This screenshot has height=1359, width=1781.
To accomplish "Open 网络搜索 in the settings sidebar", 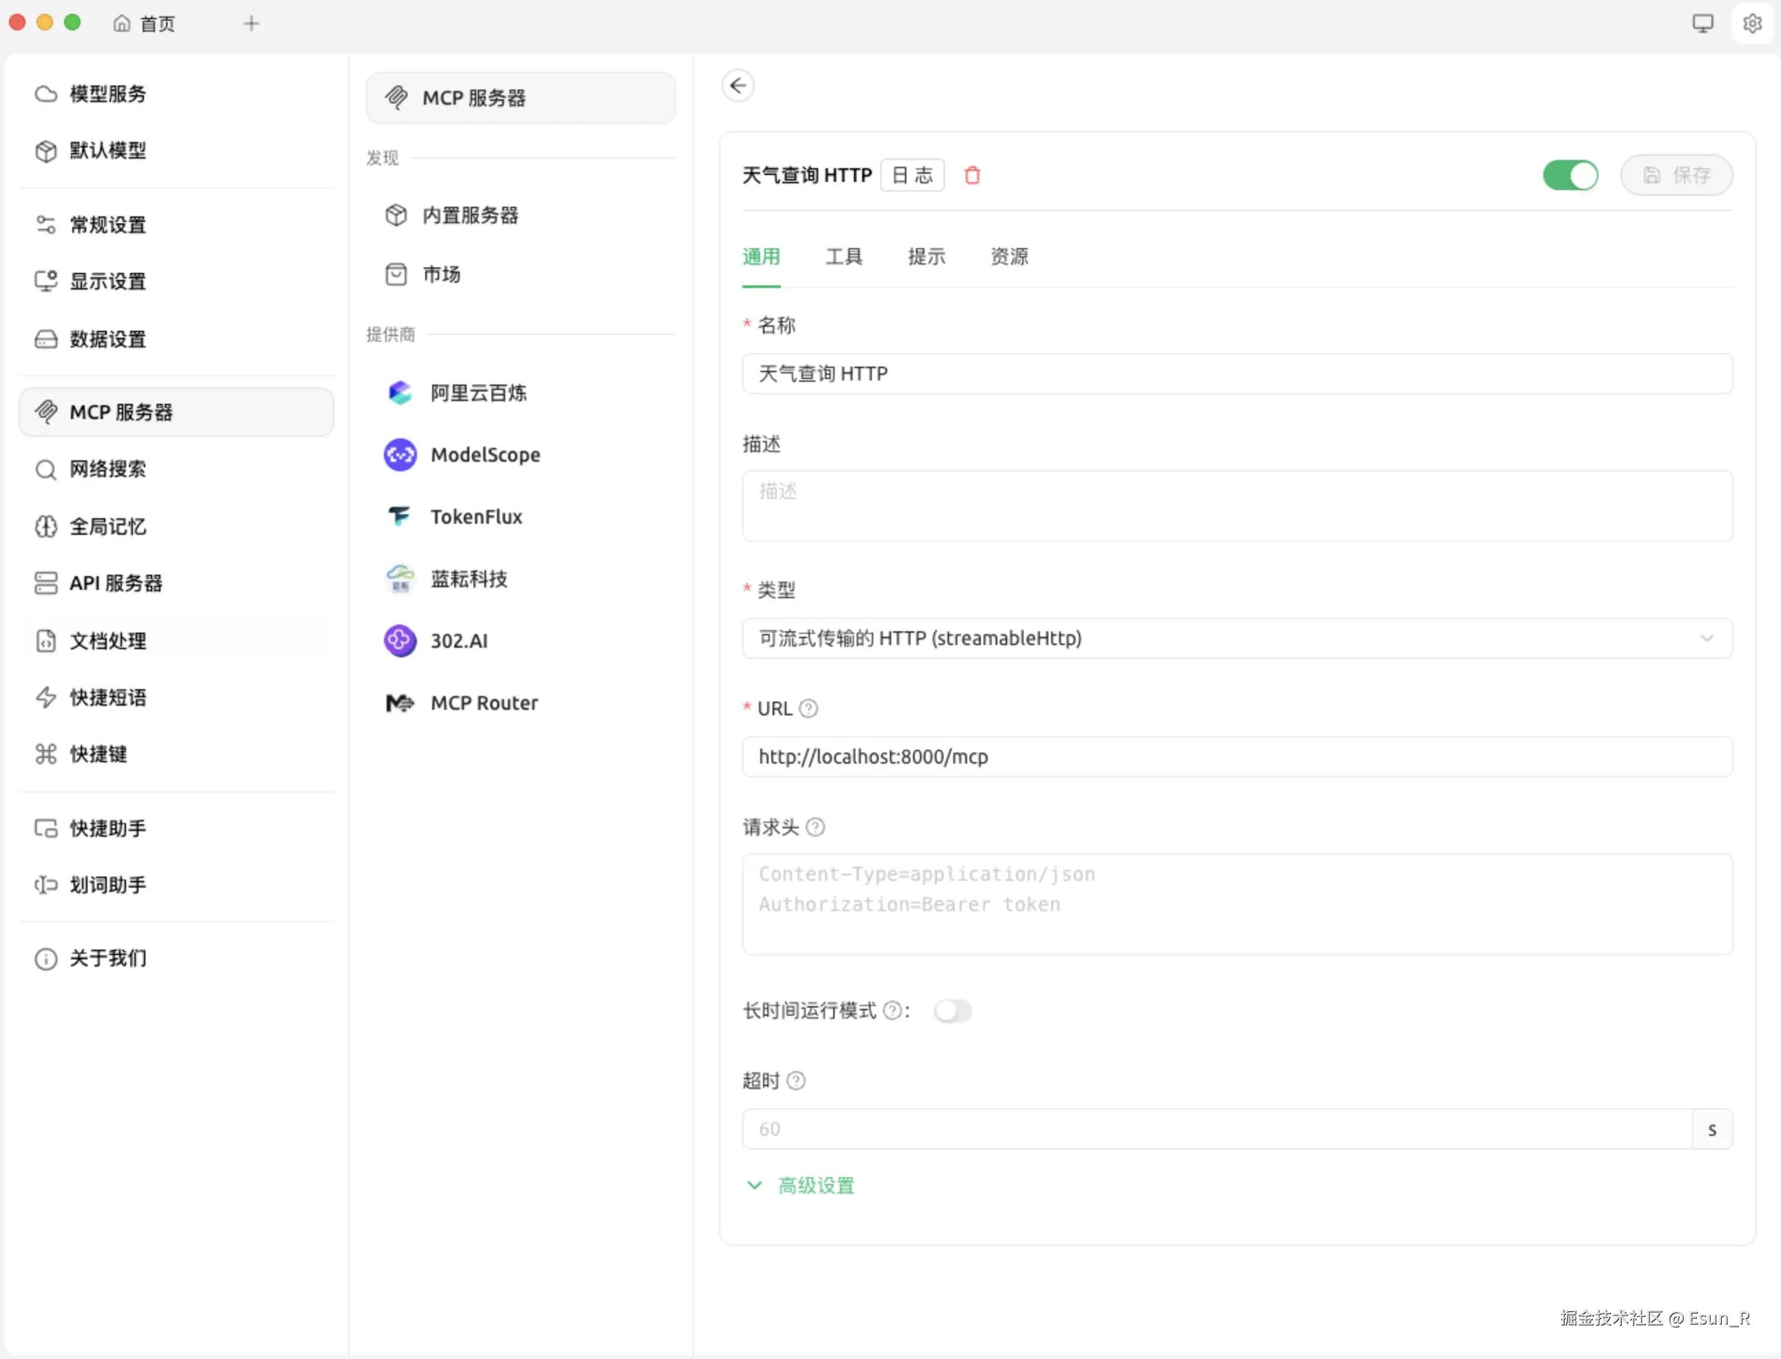I will click(x=108, y=469).
